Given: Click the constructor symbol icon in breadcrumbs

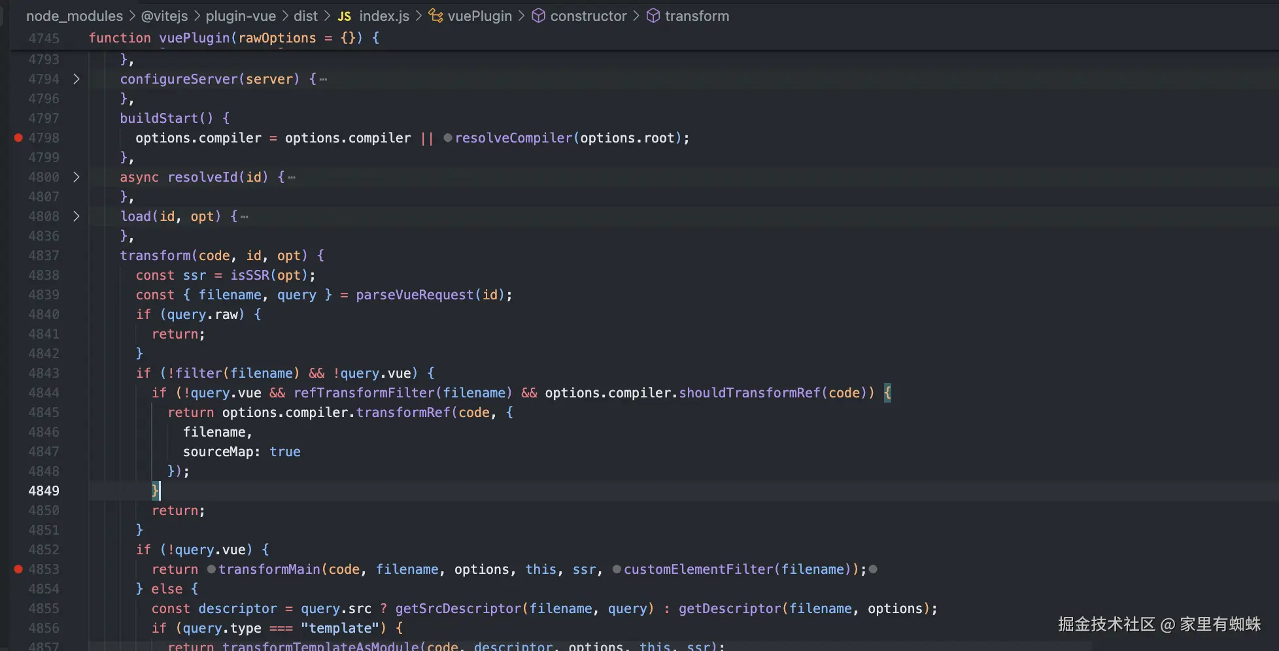Looking at the screenshot, I should pos(538,16).
